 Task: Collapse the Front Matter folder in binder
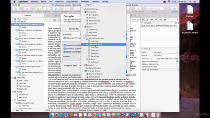13,100
